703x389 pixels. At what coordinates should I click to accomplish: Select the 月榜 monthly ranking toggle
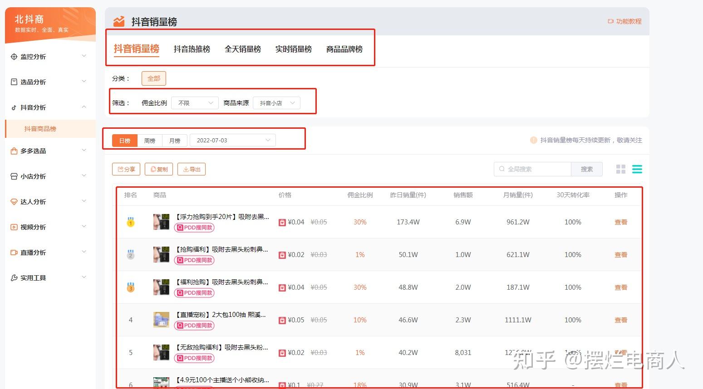(x=175, y=141)
